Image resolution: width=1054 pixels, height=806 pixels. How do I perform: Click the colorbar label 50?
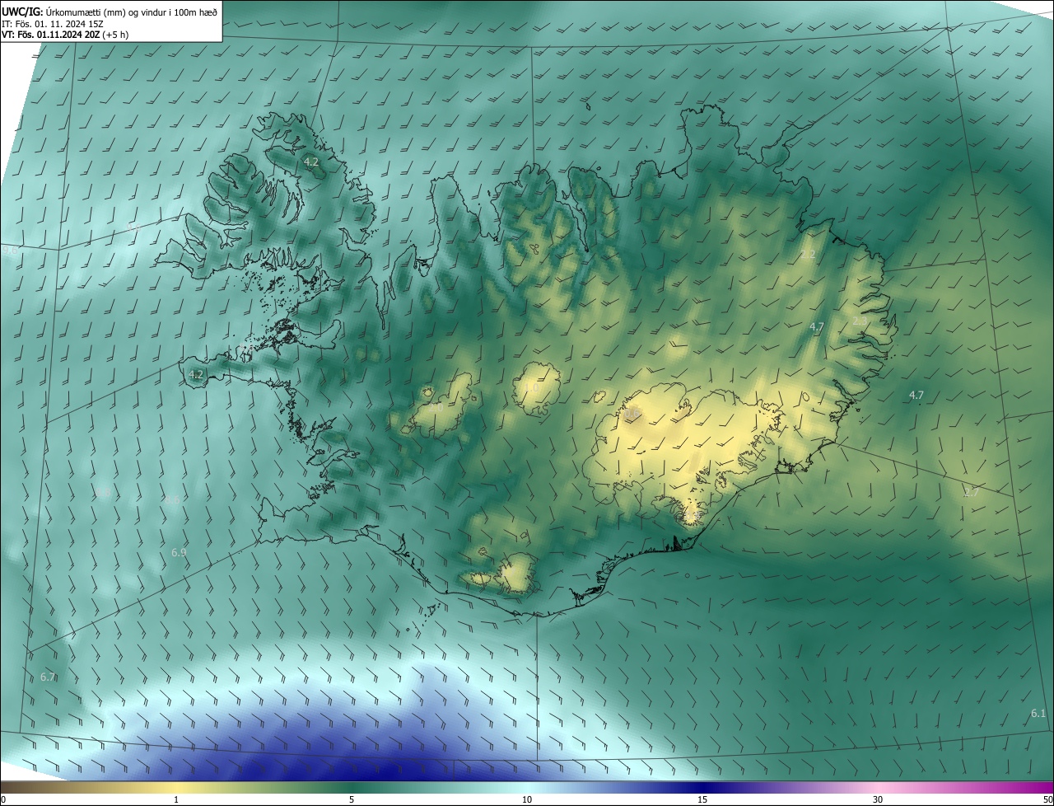[1048, 800]
